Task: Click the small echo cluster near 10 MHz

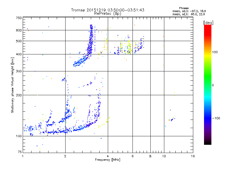Action: point(172,119)
